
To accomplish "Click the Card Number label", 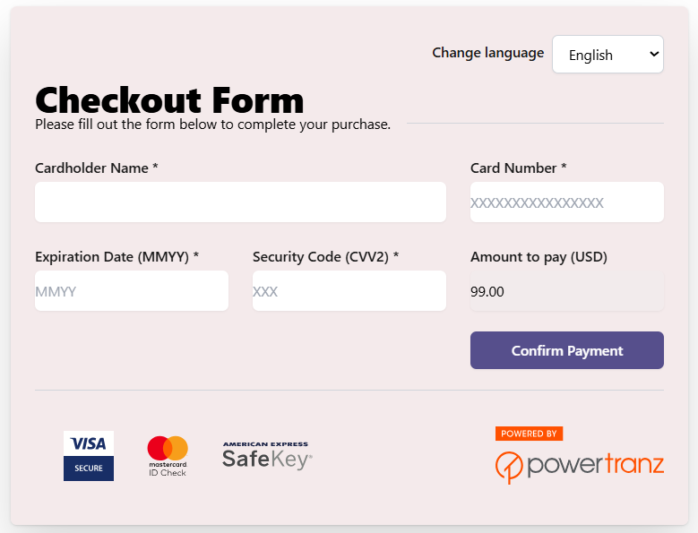I will point(518,168).
